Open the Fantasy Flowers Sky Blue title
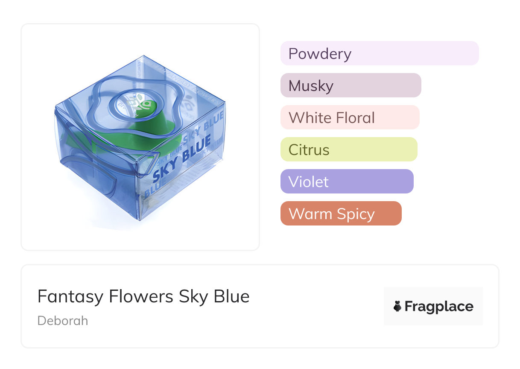Image resolution: width=520 pixels, height=369 pixels. tap(143, 296)
